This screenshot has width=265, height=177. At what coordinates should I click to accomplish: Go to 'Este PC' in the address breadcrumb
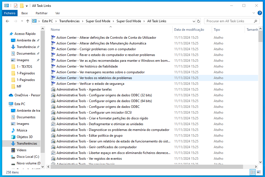[x=47, y=21]
